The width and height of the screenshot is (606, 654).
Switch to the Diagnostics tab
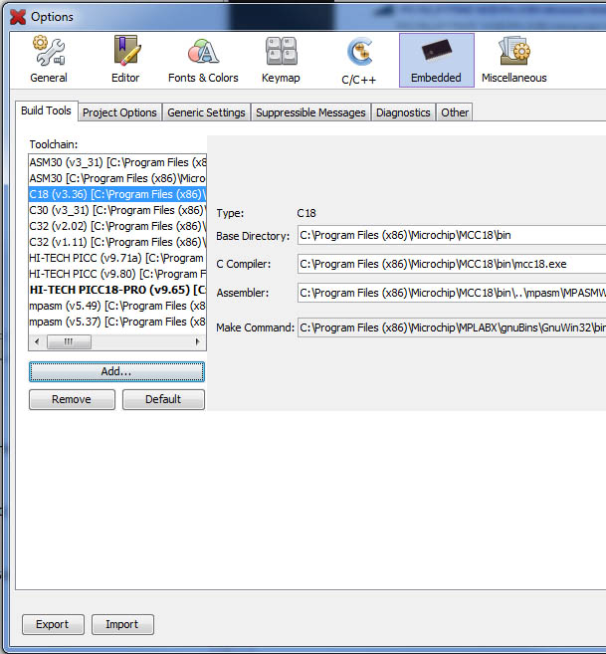[x=403, y=112]
